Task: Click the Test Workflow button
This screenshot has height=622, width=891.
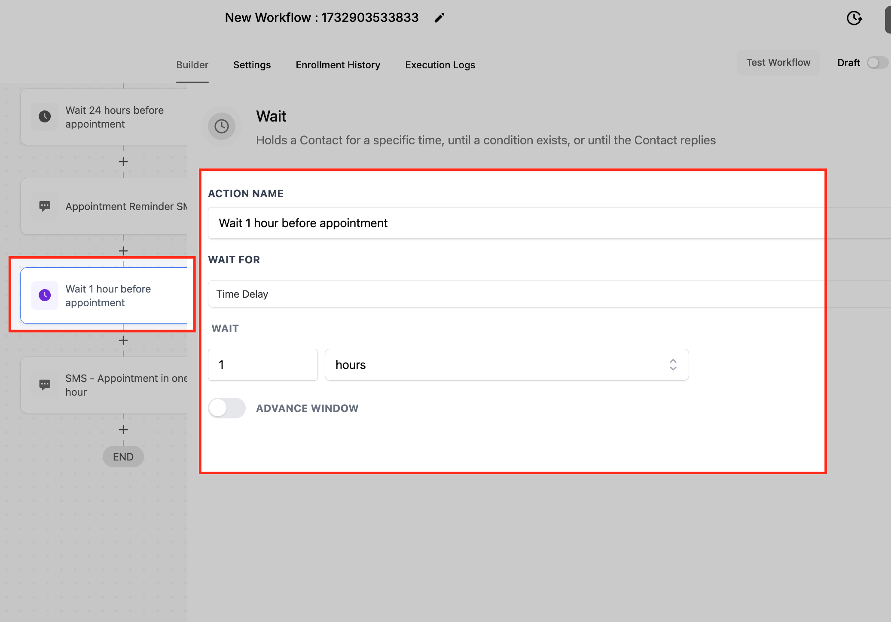Action: pyautogui.click(x=778, y=63)
